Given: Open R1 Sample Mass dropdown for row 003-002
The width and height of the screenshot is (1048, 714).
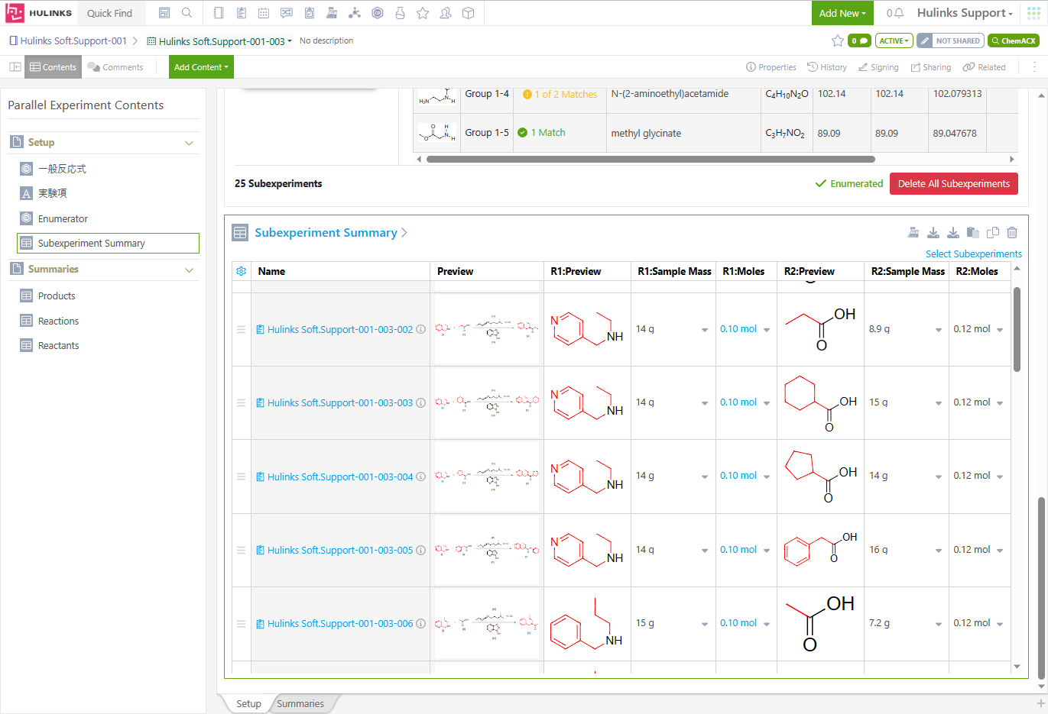Looking at the screenshot, I should point(705,330).
